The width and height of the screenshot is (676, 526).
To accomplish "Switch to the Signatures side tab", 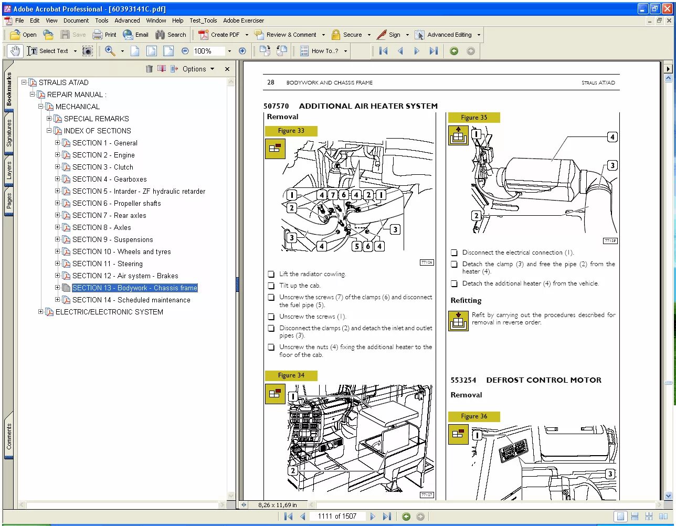I will [x=9, y=133].
